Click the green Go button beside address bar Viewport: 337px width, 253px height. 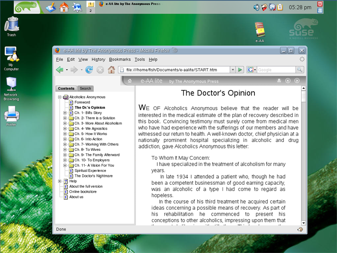coord(240,70)
